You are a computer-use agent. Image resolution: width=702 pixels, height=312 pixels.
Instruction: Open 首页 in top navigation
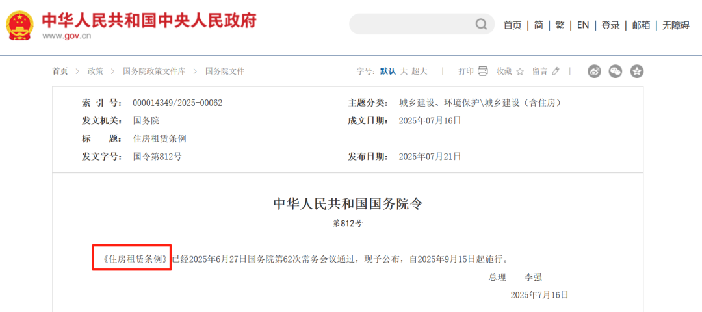pos(512,25)
